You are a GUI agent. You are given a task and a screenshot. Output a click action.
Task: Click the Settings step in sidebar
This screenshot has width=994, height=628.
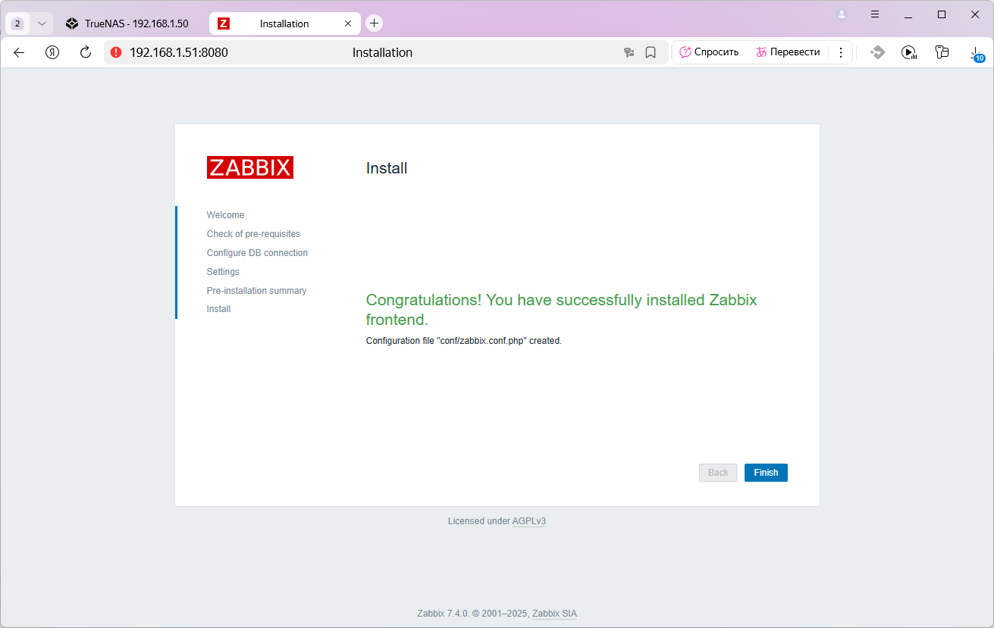(223, 272)
